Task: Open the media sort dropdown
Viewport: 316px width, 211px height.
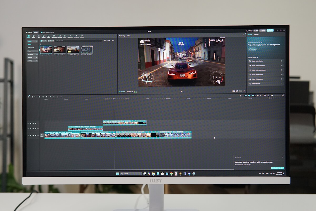Action: 109,41
